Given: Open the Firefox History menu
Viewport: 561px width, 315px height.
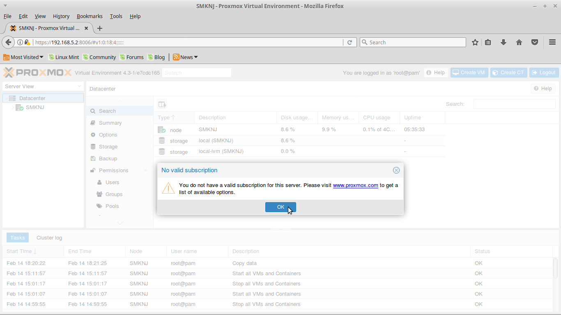Looking at the screenshot, I should (61, 16).
